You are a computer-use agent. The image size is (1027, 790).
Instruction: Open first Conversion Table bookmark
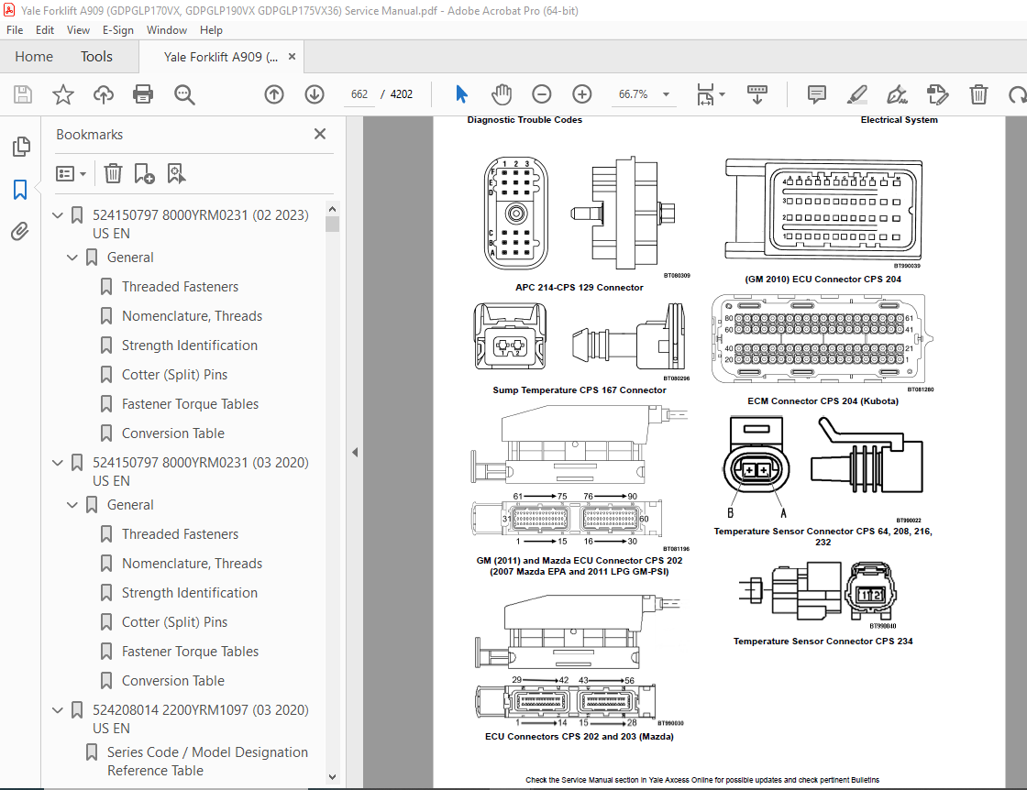173,433
